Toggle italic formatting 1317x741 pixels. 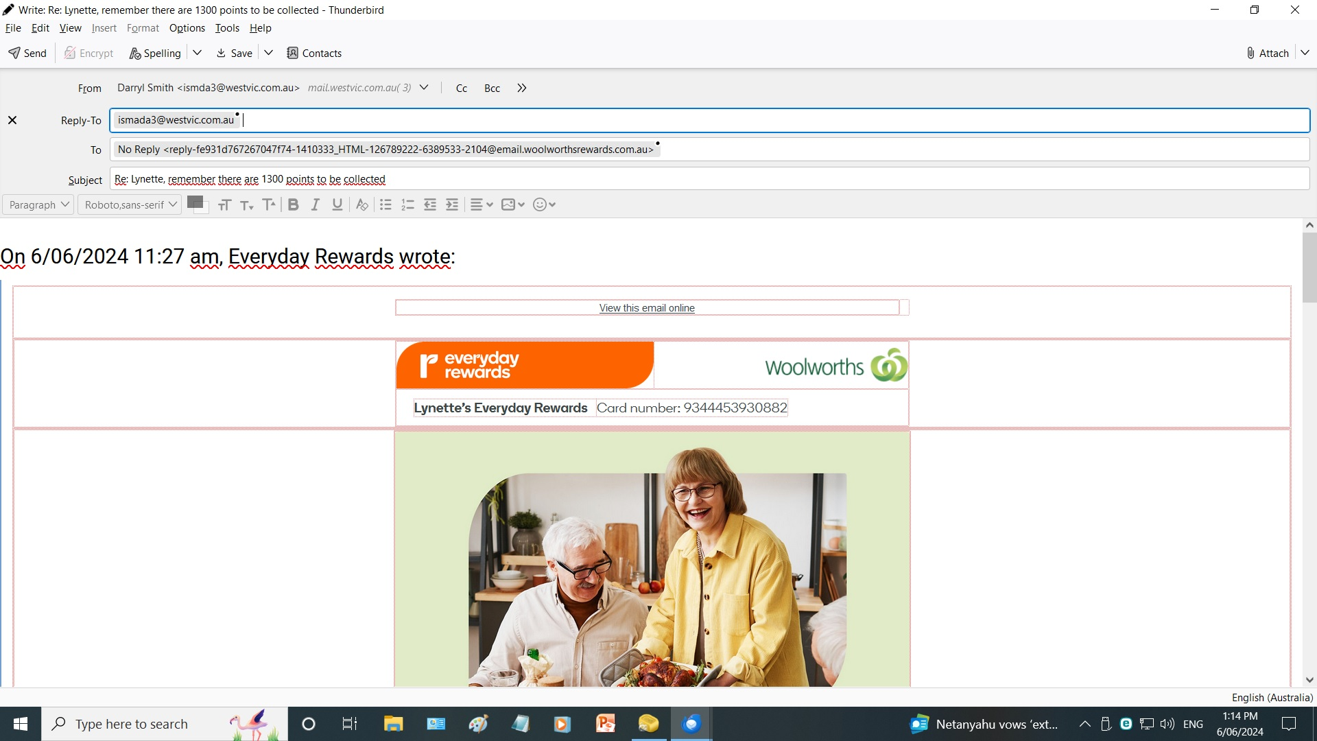[x=315, y=204]
